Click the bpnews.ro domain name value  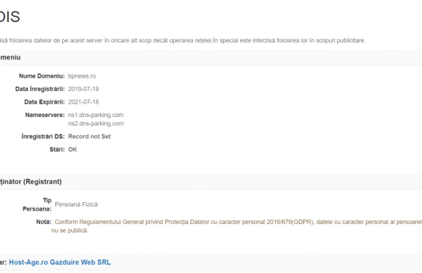pos(82,76)
